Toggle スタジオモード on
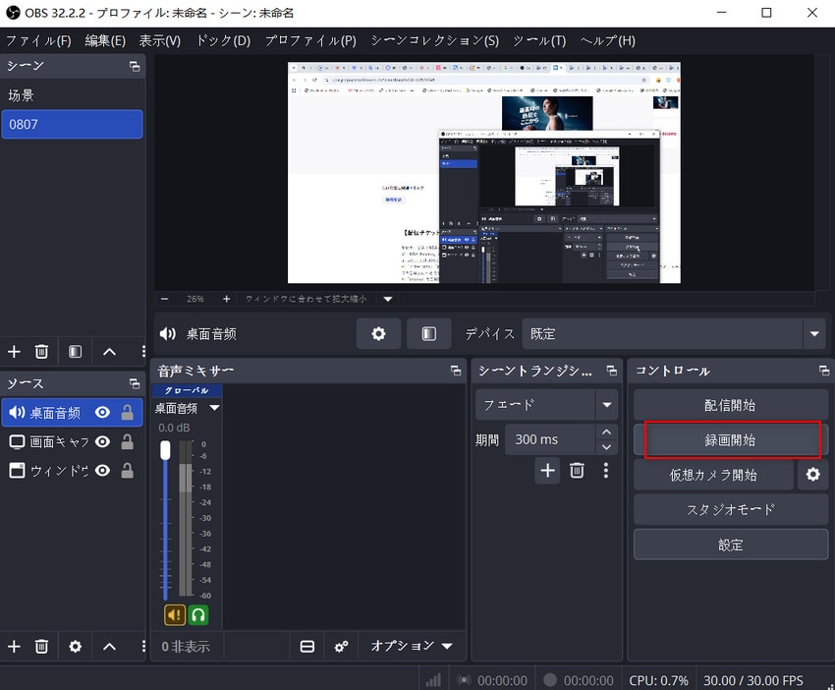The width and height of the screenshot is (835, 690). pyautogui.click(x=731, y=509)
